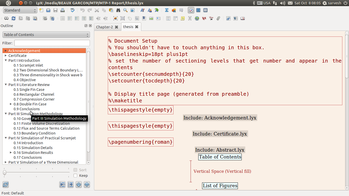Image resolution: width=349 pixels, height=196 pixels.
Task: Collapse Part IV Simulation of Practical Scramjet
Action: tap(6, 138)
